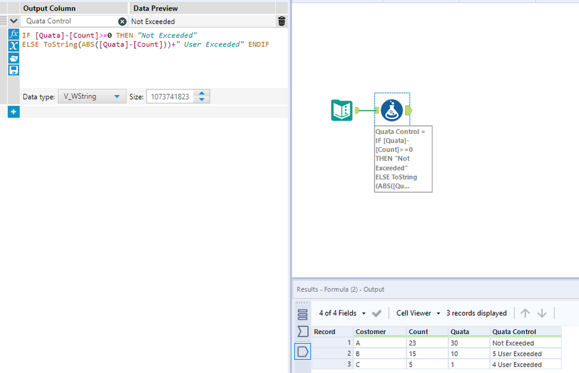Select the Formula tool on canvas
Image resolution: width=579 pixels, height=373 pixels.
[x=391, y=110]
